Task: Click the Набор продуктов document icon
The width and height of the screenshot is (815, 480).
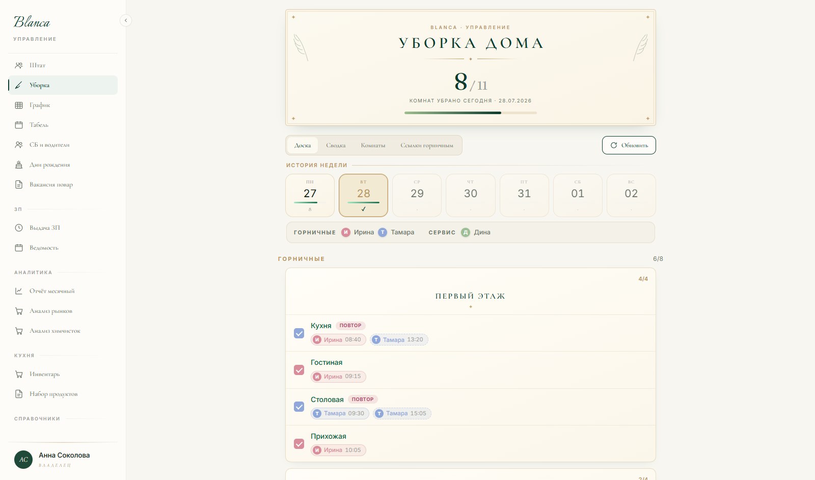Action: [x=19, y=394]
